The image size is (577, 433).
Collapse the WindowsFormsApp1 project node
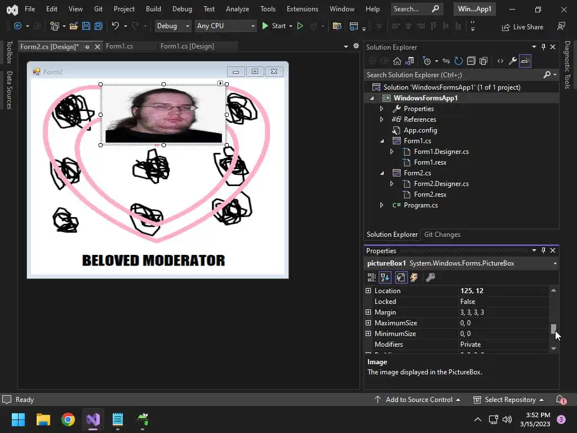[372, 98]
